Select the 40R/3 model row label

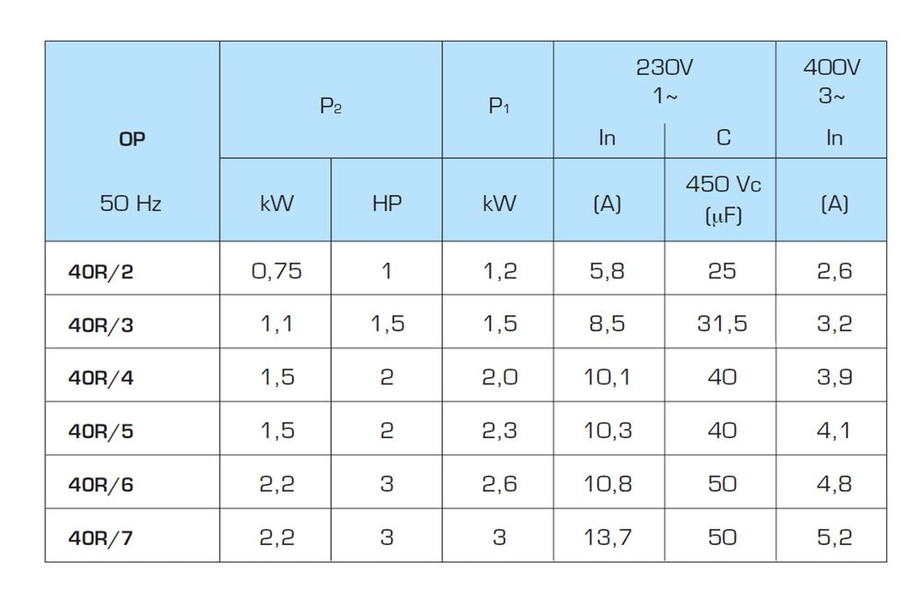(101, 324)
